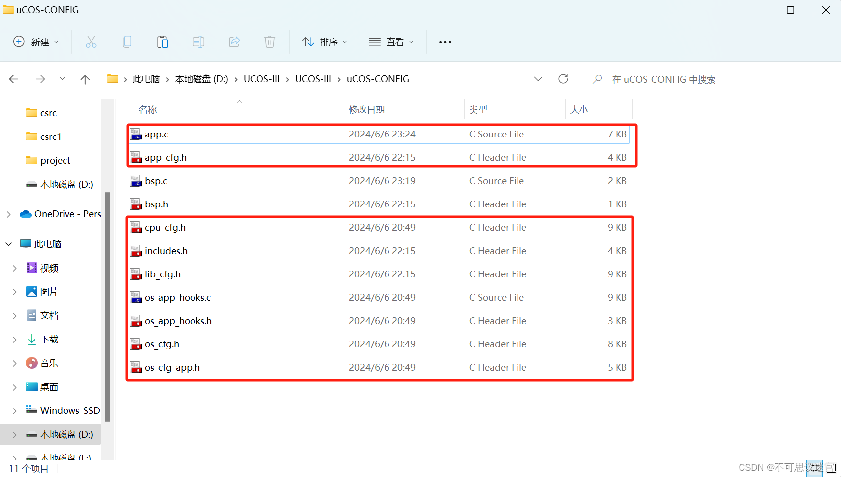Go to 本地磁盘 (D:) via breadcrumb

point(201,79)
